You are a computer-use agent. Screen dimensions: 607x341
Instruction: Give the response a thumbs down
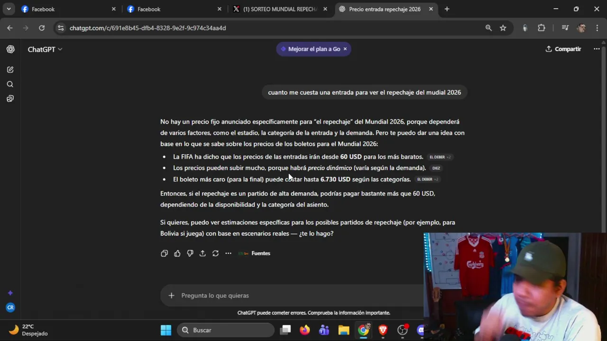[x=190, y=253]
